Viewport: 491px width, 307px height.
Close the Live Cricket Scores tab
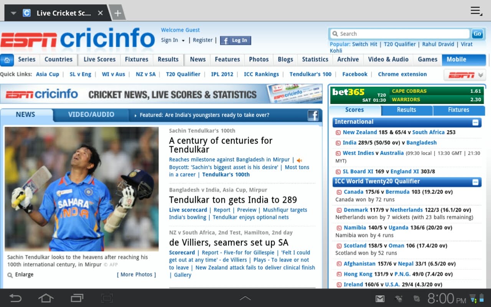coord(100,13)
